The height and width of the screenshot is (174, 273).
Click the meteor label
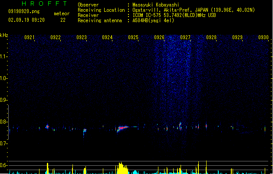[x=62, y=13]
